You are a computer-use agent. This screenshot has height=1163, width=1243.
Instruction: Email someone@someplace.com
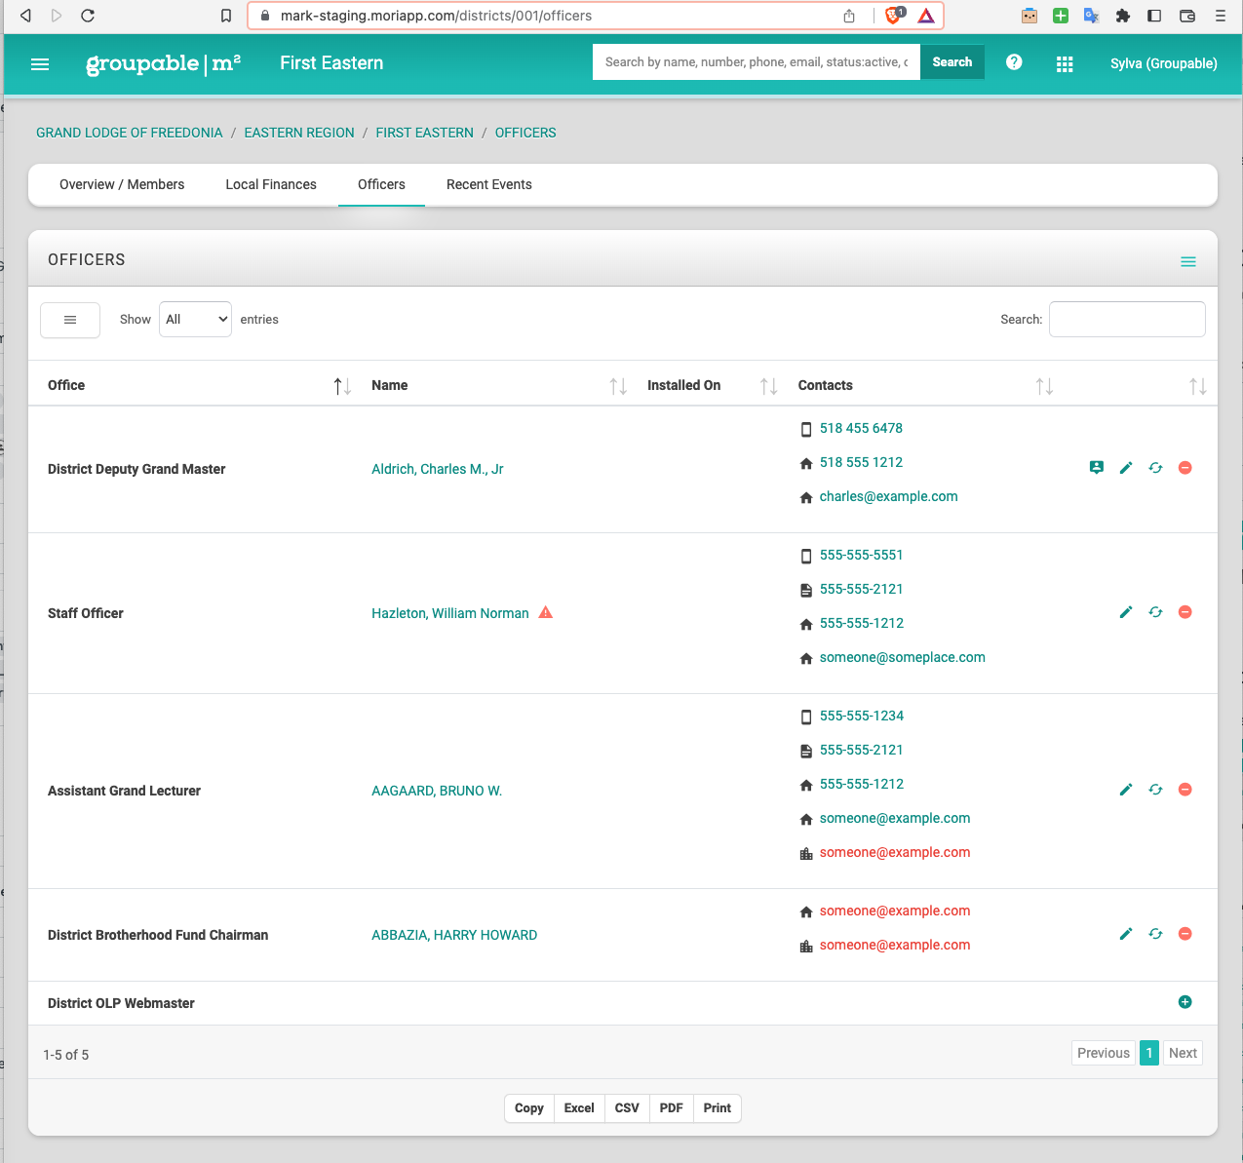(903, 657)
